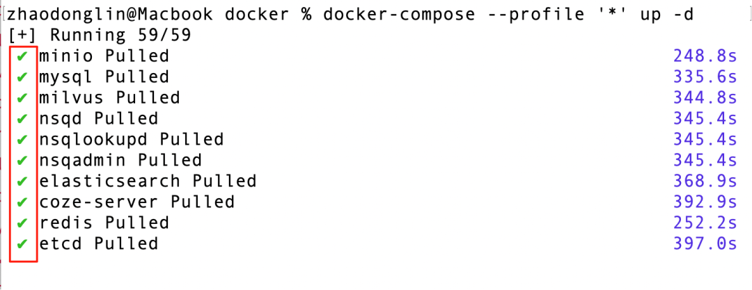Click the 252.2s duration for redis
752x290 pixels.
[705, 223]
